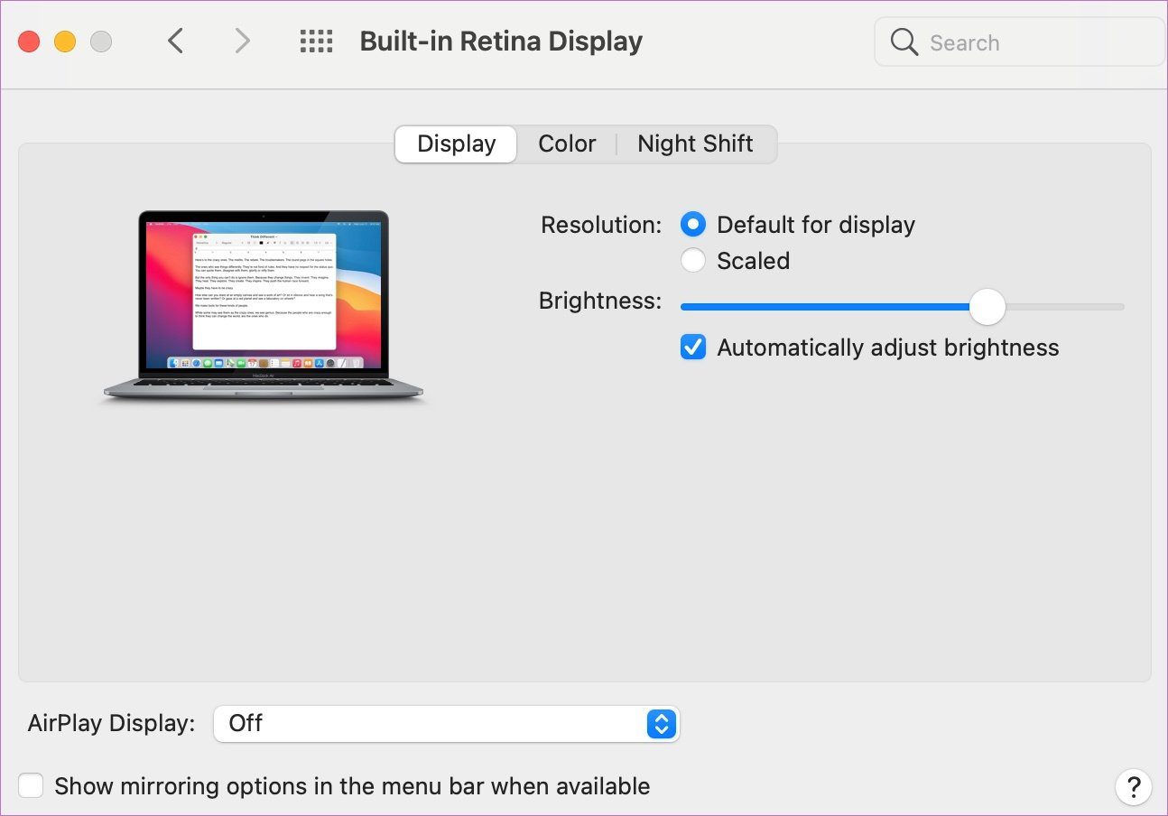Open help with the question mark button
This screenshot has height=816, width=1168.
pyautogui.click(x=1133, y=785)
